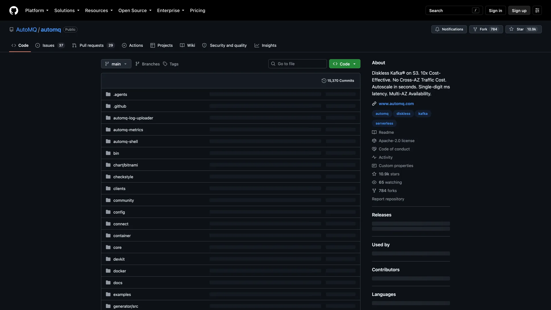Open the menu icon beside Sign up
This screenshot has height=310, width=551.
(x=537, y=10)
